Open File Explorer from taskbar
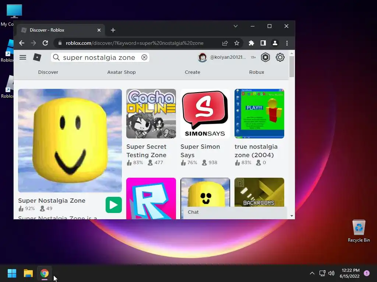The width and height of the screenshot is (377, 282). [28, 273]
